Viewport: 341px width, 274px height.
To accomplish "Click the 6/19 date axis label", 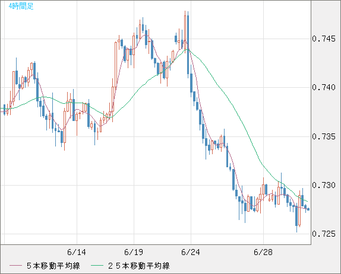I will click(x=134, y=252).
